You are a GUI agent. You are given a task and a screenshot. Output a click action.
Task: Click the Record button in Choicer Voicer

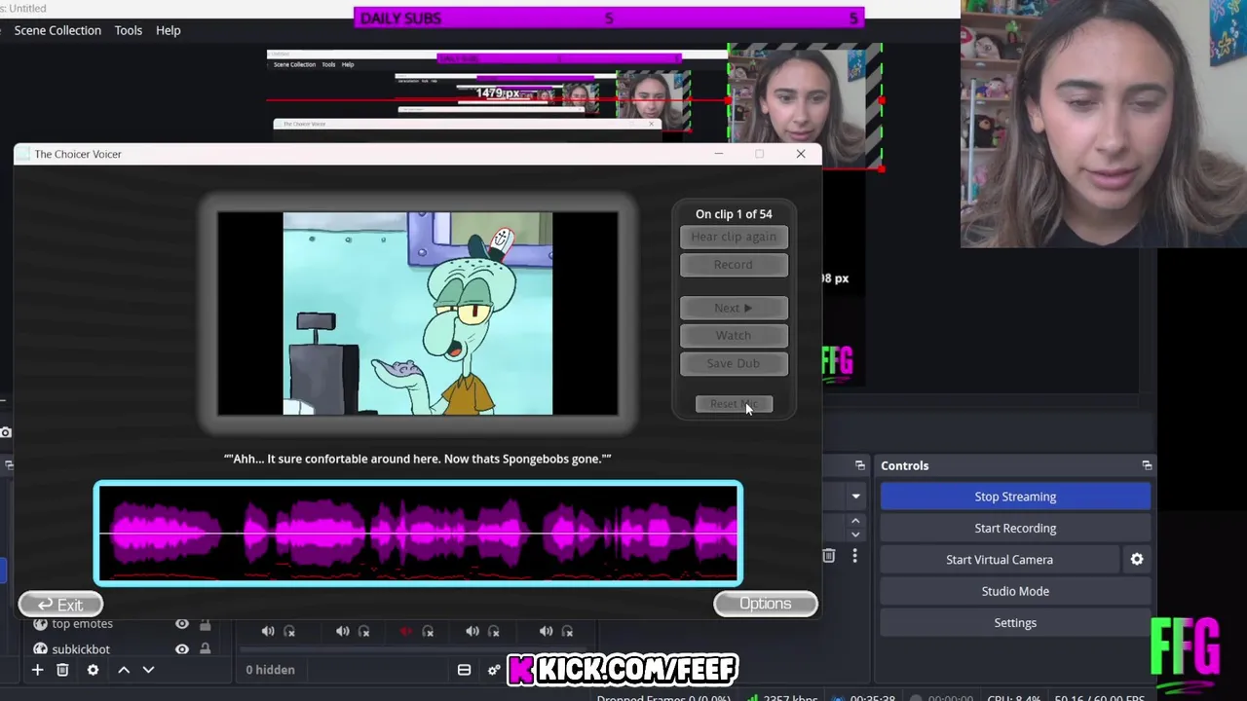(x=734, y=265)
